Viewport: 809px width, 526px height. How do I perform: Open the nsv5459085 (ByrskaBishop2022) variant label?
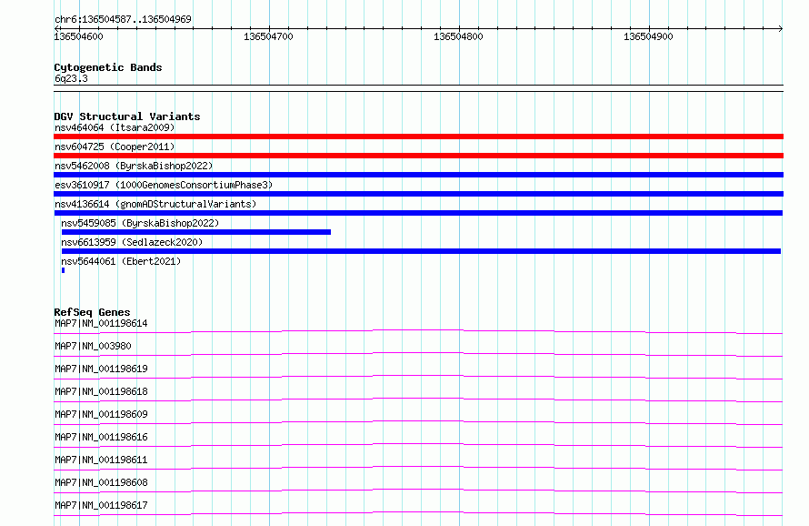coord(140,223)
